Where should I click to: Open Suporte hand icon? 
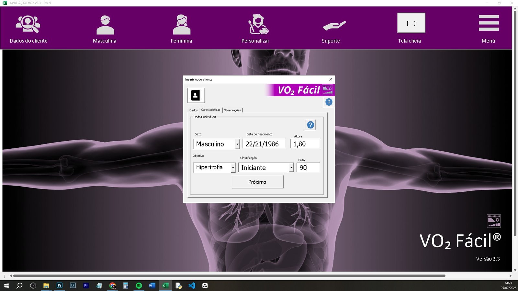(334, 26)
